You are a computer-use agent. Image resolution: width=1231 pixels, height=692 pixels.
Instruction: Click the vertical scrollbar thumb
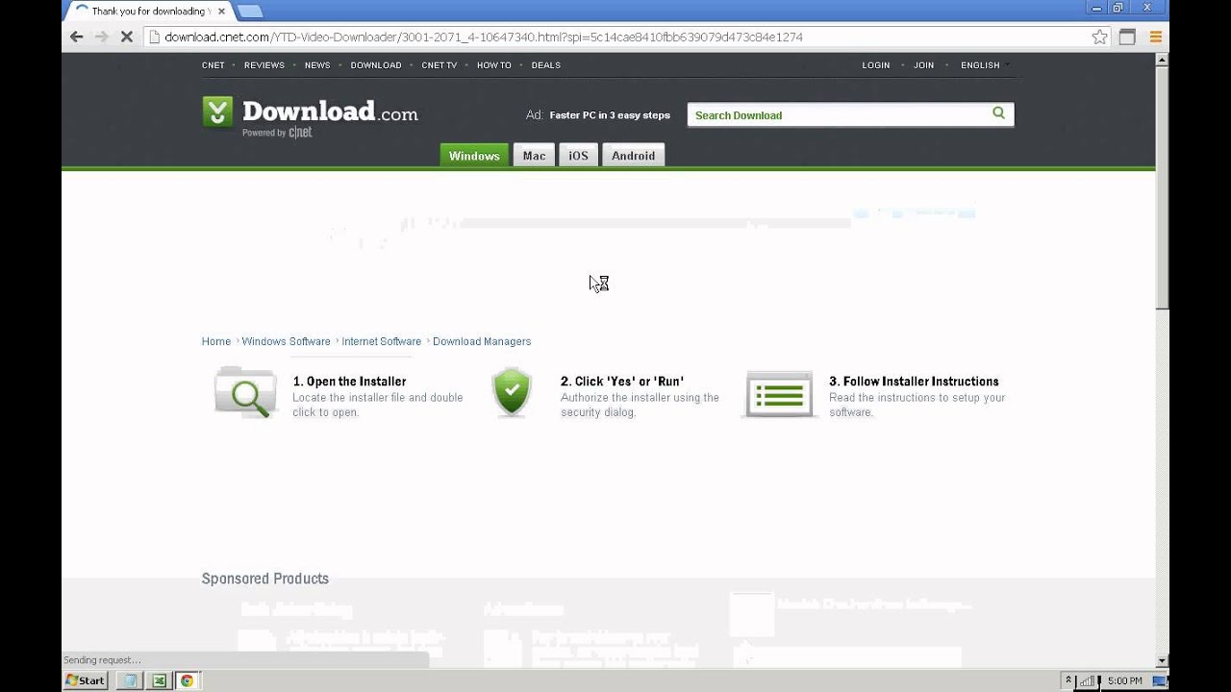tap(1162, 187)
